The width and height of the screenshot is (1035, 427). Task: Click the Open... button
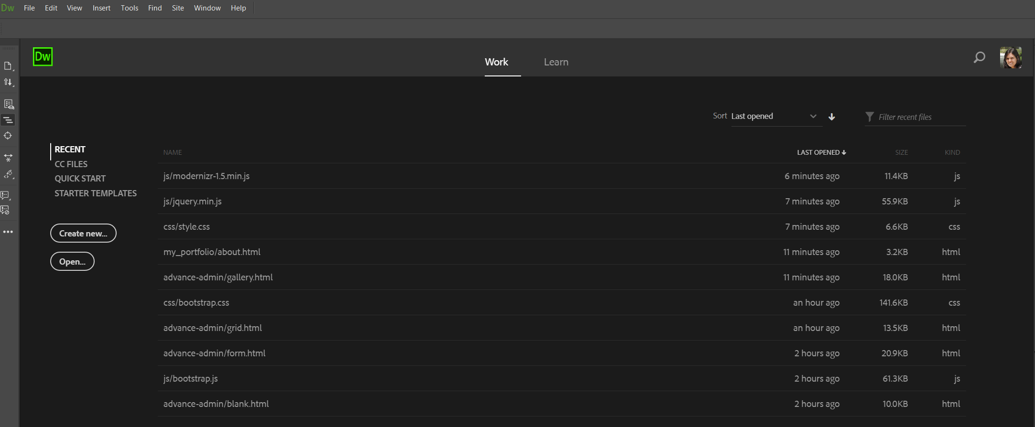point(72,261)
